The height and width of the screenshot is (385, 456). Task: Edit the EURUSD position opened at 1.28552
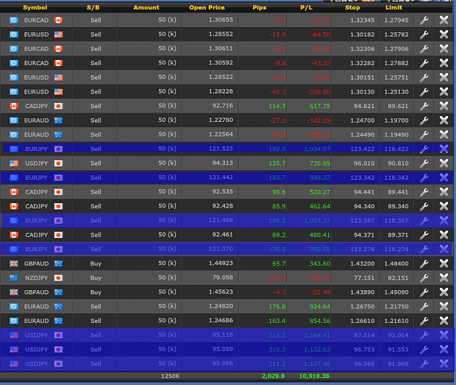(424, 34)
